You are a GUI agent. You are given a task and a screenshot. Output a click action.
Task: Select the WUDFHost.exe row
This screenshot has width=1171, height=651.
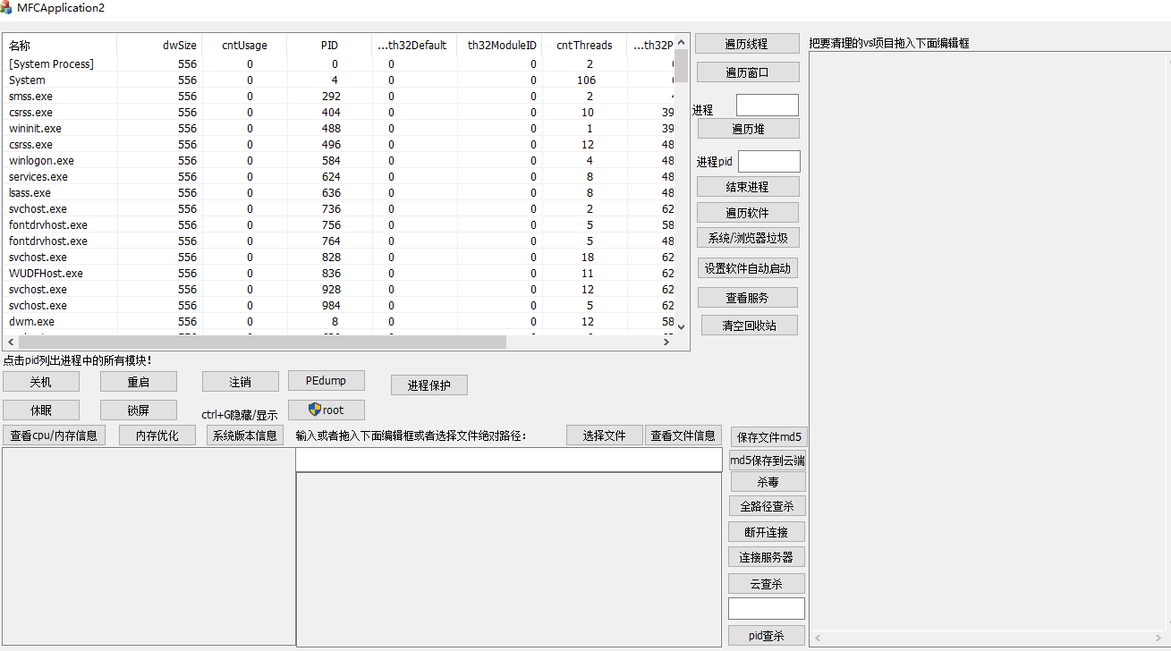click(x=338, y=273)
